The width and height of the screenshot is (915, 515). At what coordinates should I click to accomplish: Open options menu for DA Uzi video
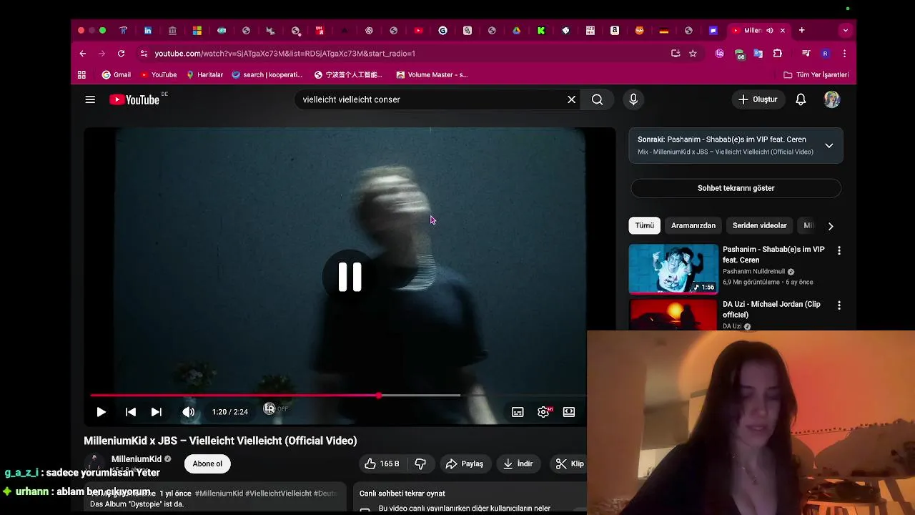pyautogui.click(x=839, y=305)
